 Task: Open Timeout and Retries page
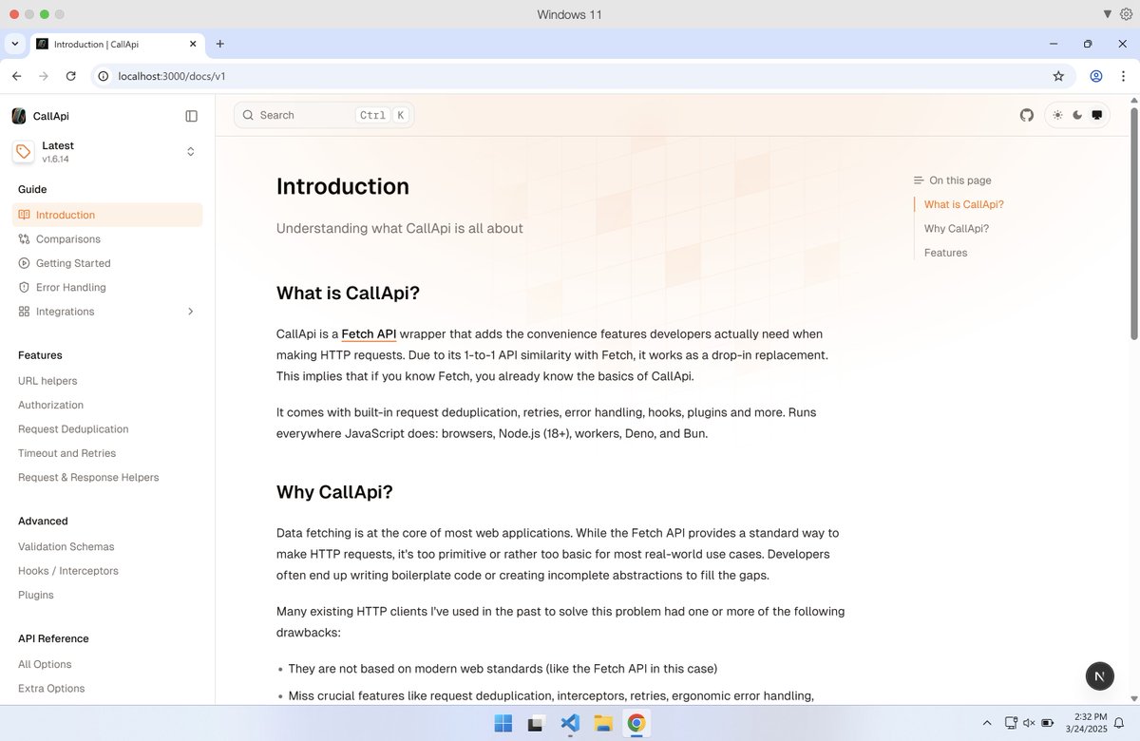pyautogui.click(x=66, y=453)
